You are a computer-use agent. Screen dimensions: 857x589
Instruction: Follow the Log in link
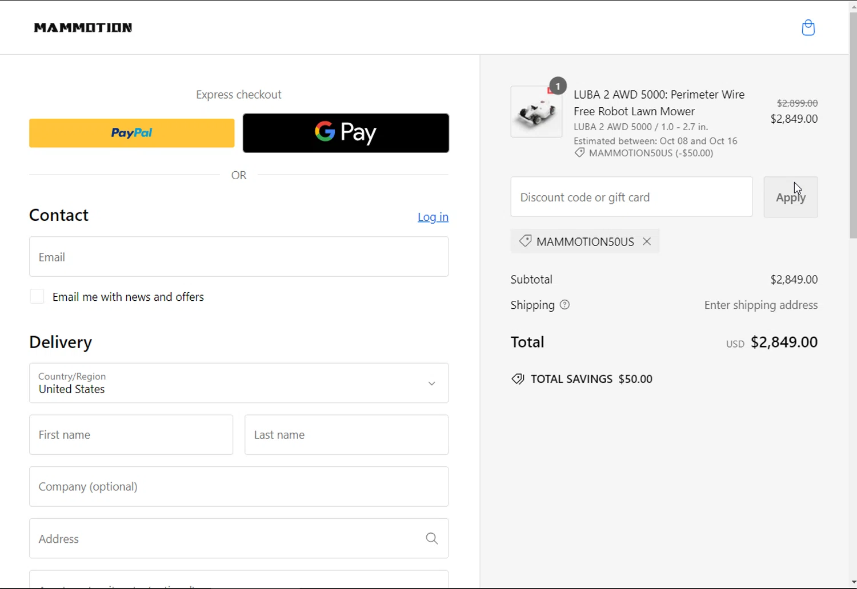point(433,217)
